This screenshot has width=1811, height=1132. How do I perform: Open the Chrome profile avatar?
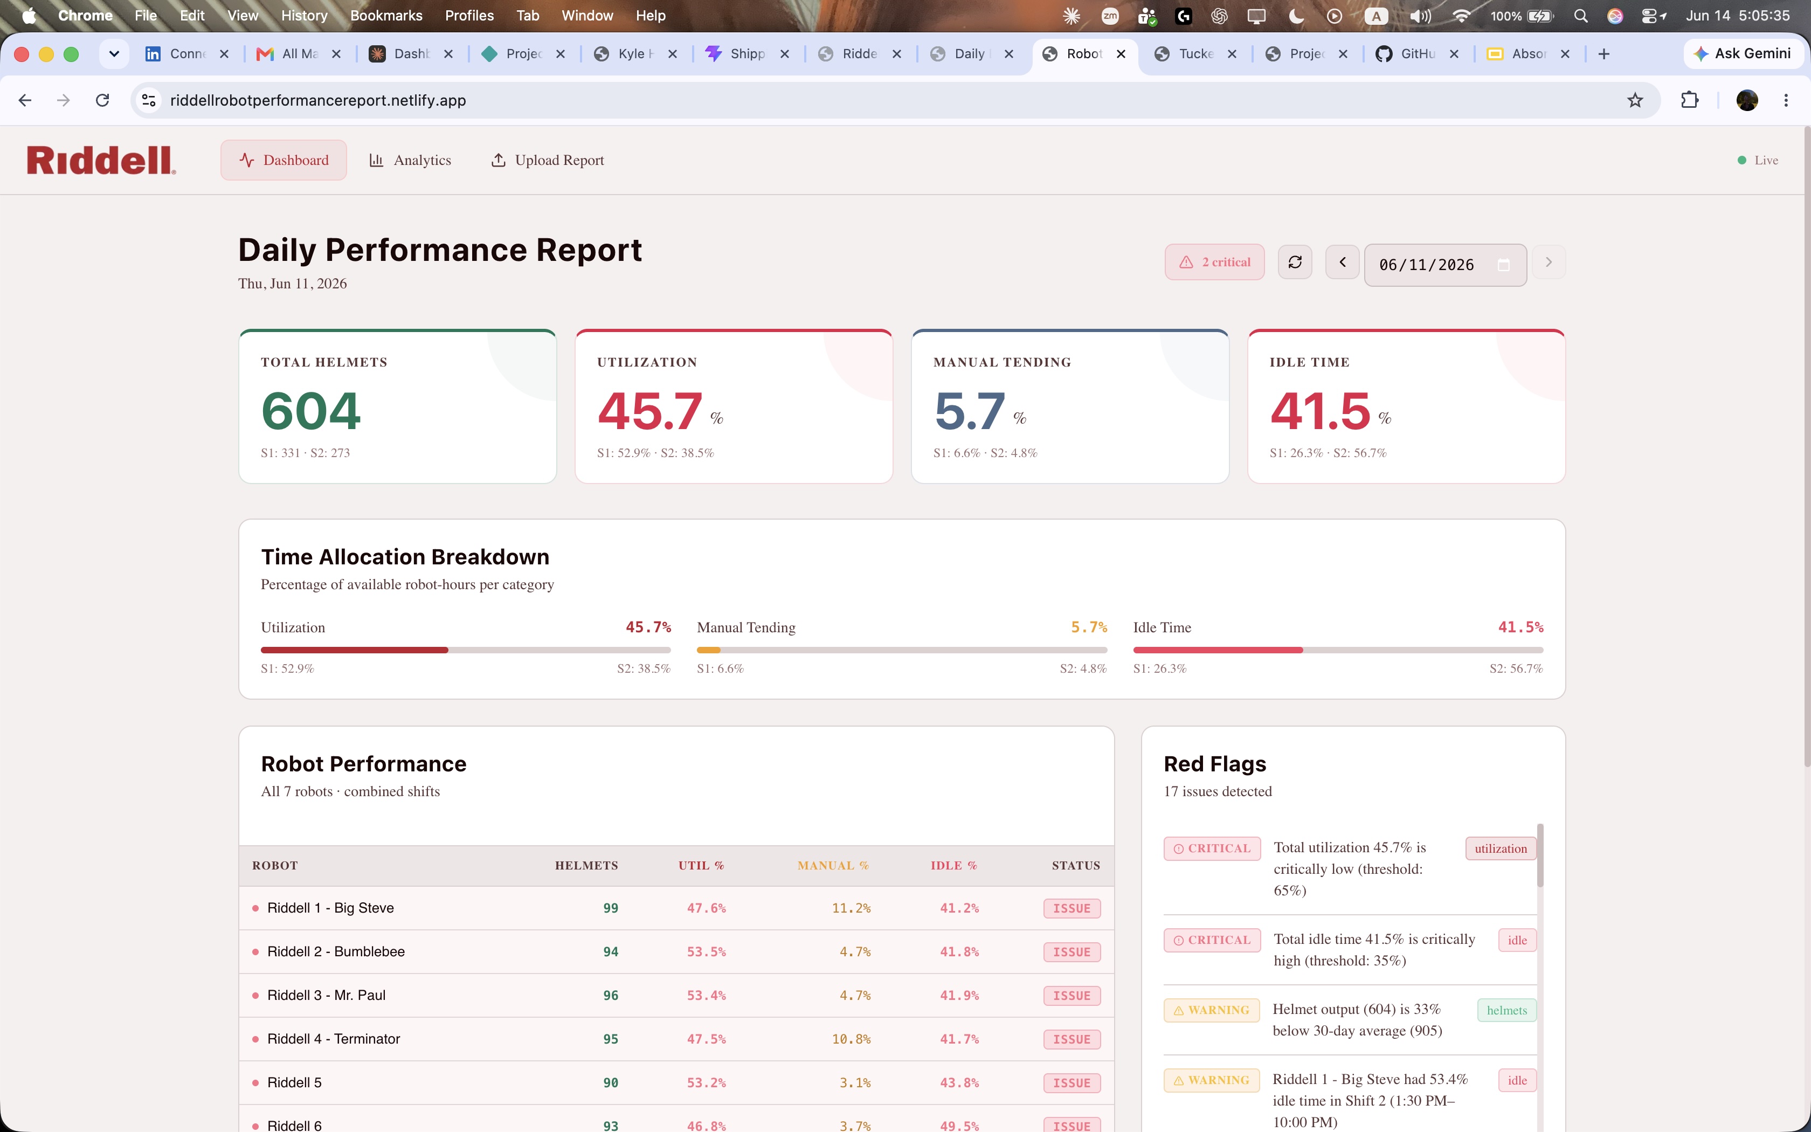pyautogui.click(x=1747, y=100)
